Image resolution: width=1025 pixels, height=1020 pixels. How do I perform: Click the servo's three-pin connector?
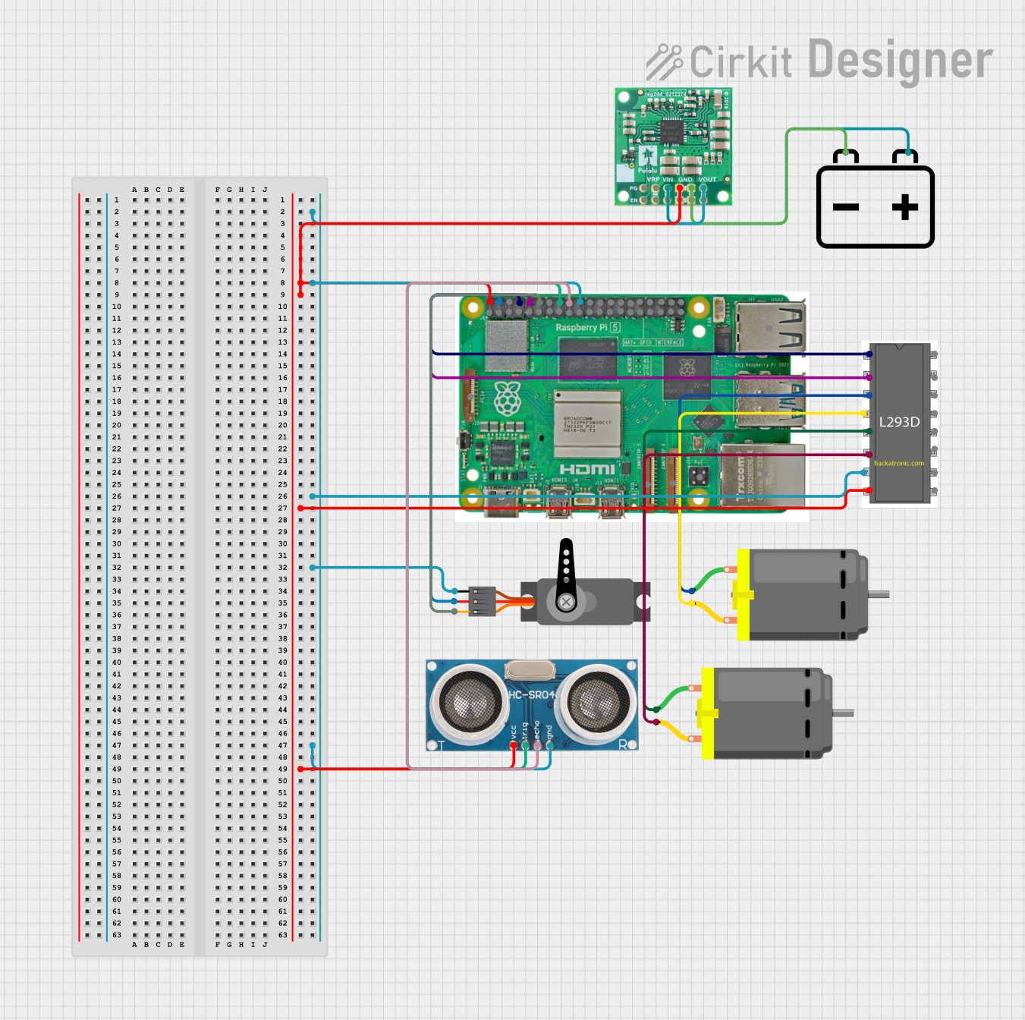click(x=483, y=601)
